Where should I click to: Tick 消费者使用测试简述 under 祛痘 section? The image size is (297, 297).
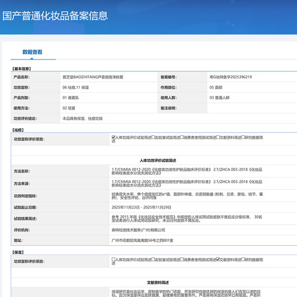[x=182, y=137]
